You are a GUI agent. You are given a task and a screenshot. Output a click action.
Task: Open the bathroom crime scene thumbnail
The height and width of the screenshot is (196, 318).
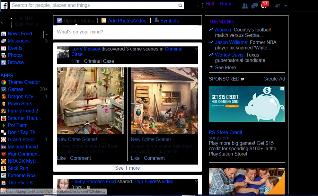click(x=90, y=101)
